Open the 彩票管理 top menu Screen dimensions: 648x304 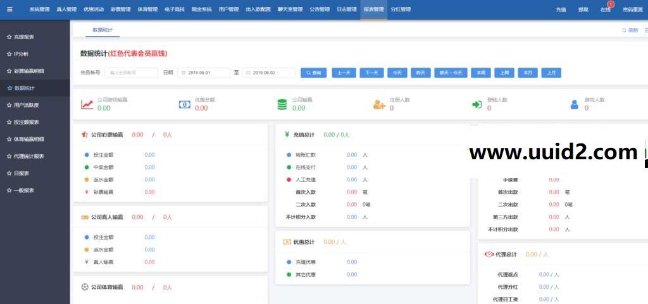pyautogui.click(x=121, y=9)
